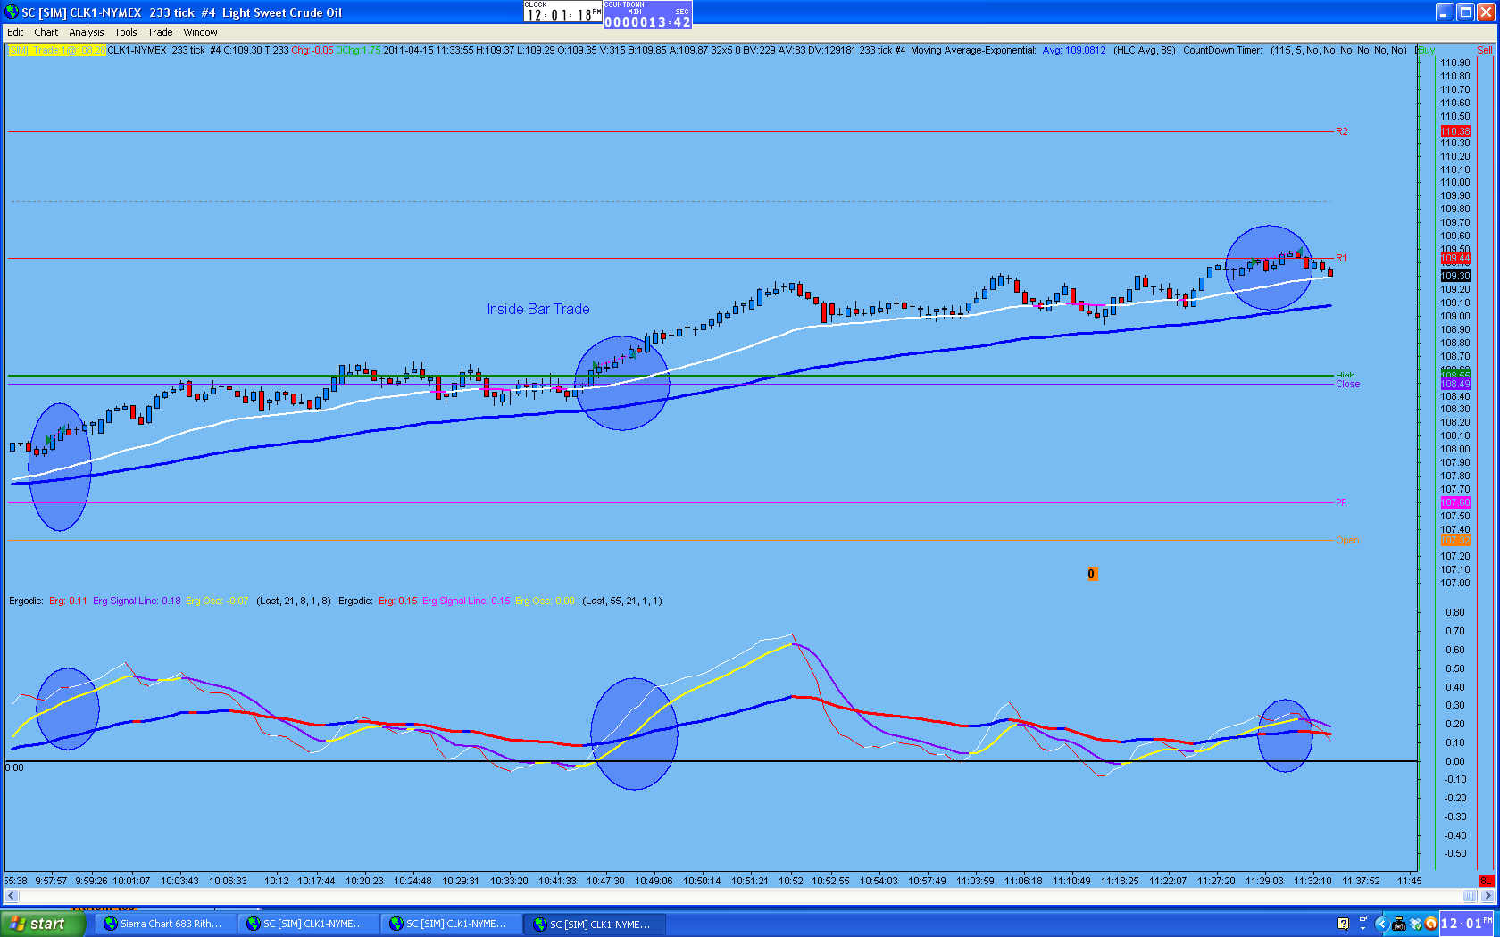
Task: Click the '(Last, 21, 8, 1, 8)' study inputs
Action: pyautogui.click(x=294, y=601)
